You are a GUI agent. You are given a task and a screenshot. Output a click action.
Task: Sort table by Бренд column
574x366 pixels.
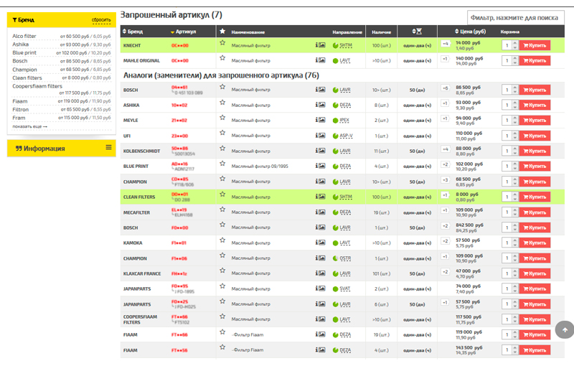(x=133, y=32)
